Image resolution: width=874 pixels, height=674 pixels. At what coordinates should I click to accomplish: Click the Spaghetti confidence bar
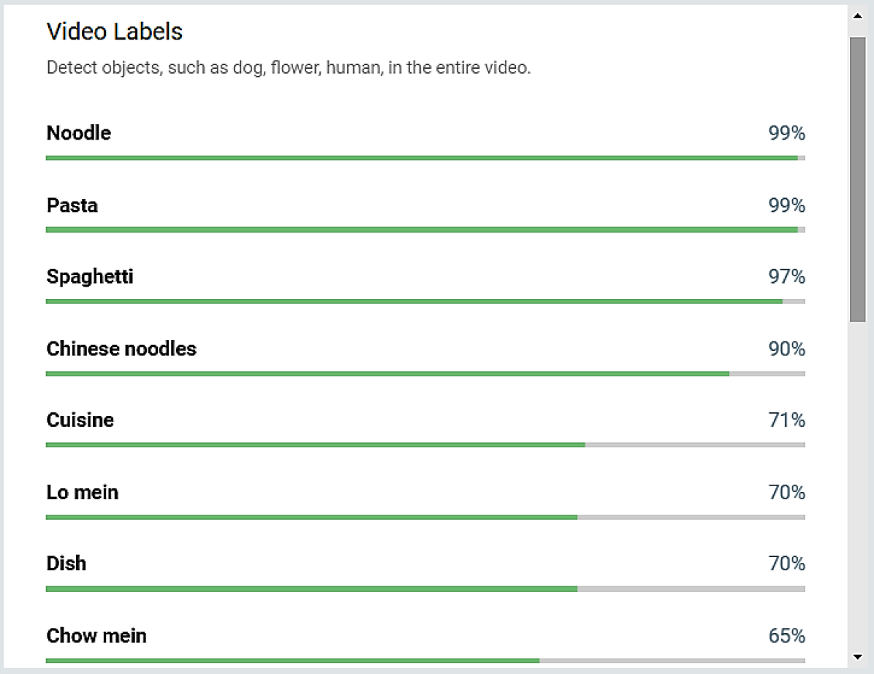point(425,301)
